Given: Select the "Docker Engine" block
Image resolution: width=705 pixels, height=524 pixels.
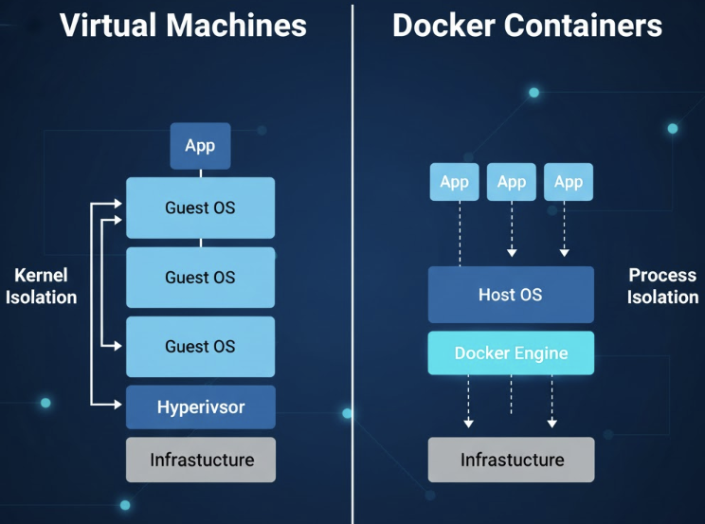Looking at the screenshot, I should click(511, 353).
